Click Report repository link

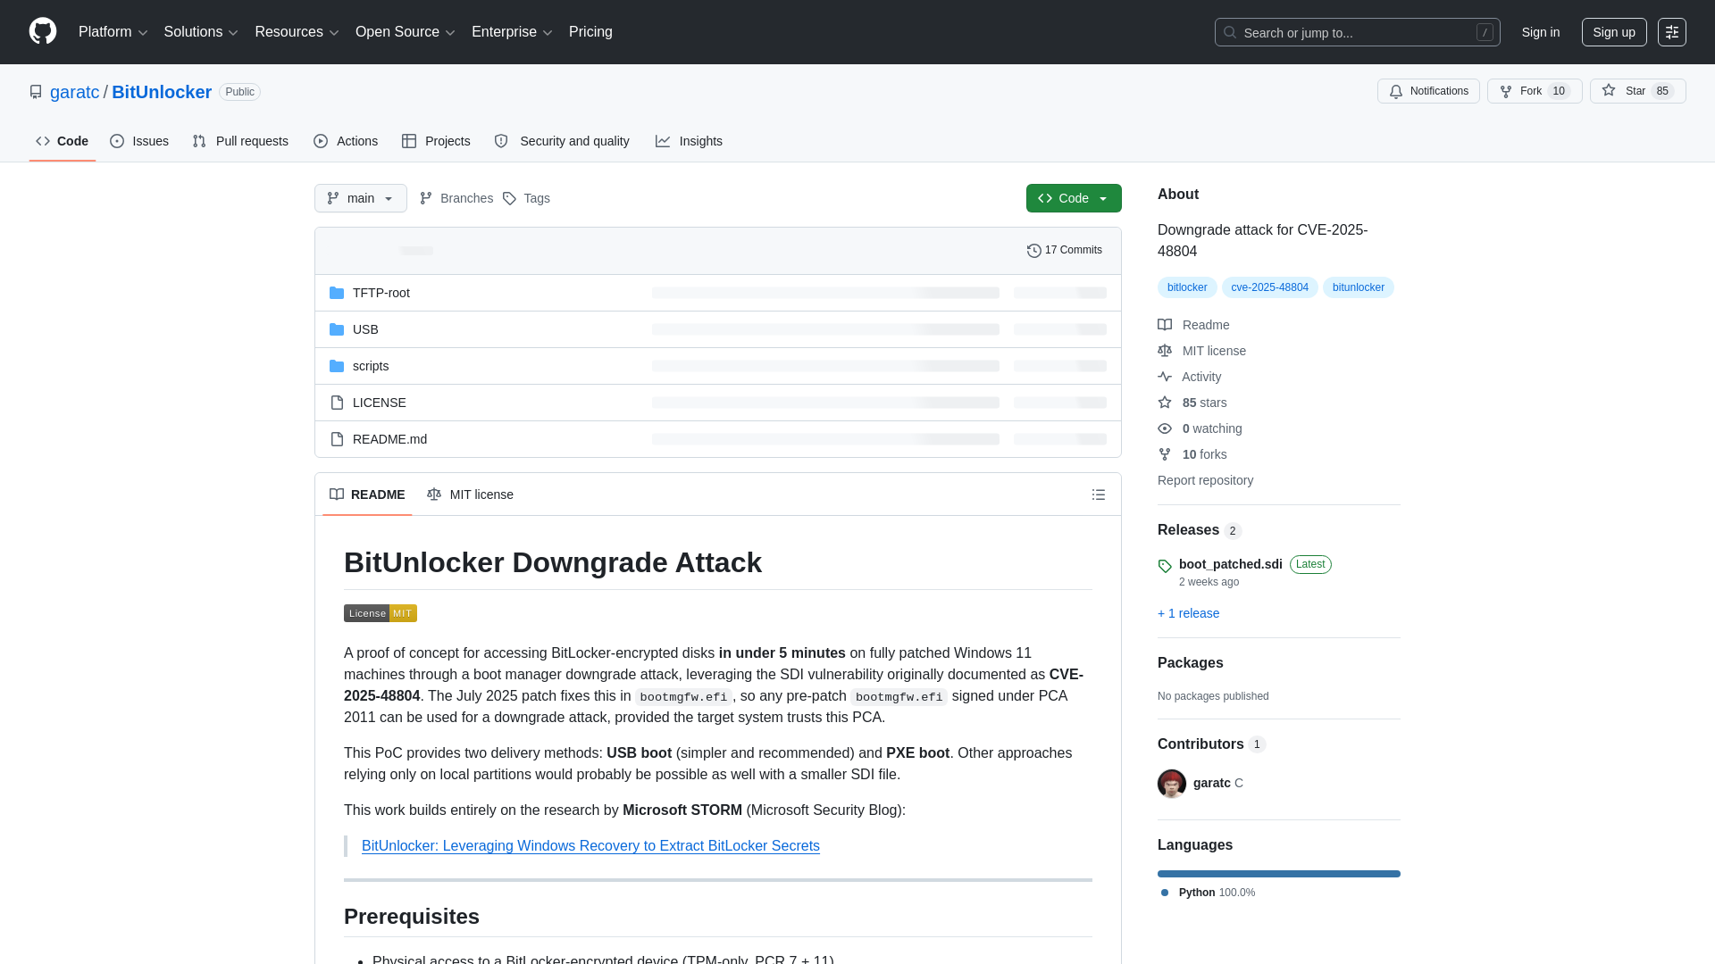tap(1205, 480)
